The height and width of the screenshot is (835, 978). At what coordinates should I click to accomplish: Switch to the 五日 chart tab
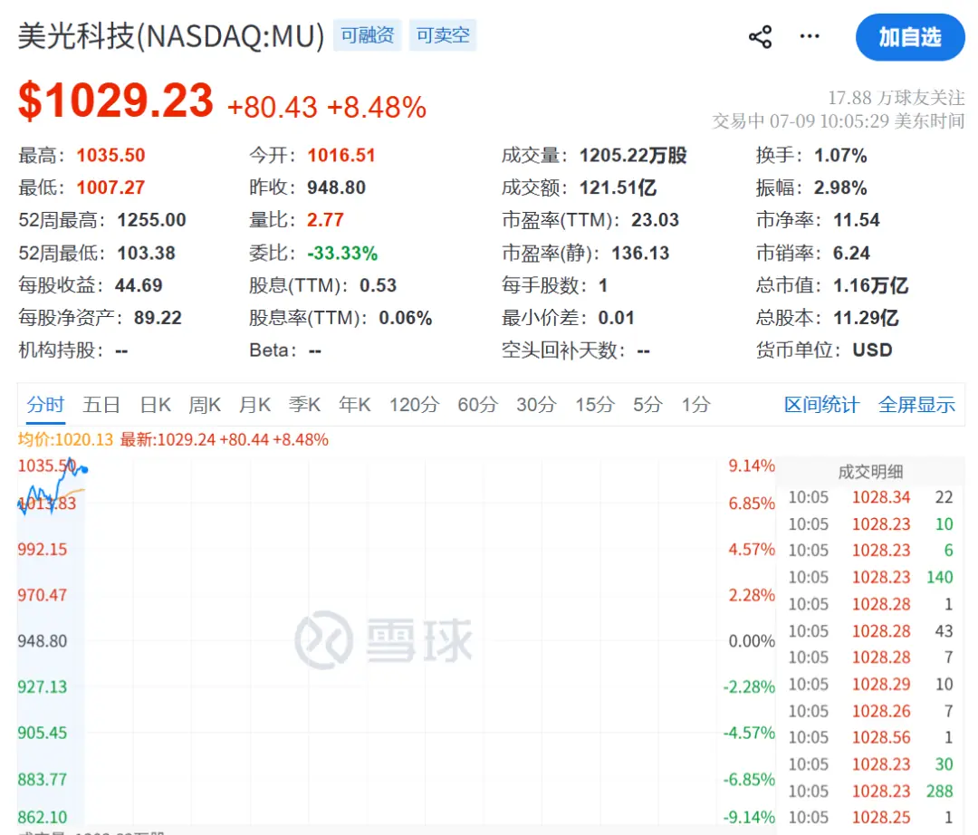coord(101,405)
